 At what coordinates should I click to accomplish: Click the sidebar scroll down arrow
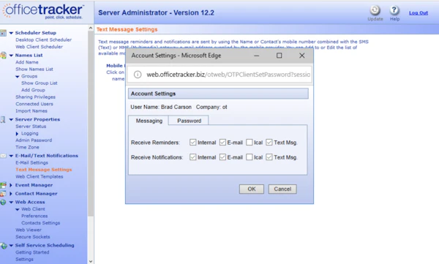91,261
